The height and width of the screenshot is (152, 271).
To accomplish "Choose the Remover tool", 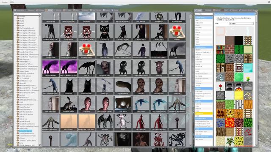I will click(x=204, y=81).
